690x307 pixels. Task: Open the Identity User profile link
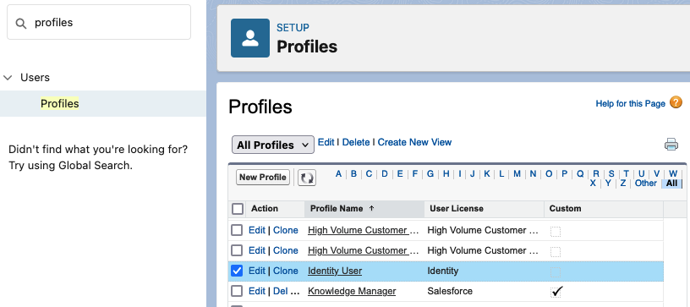pos(335,271)
